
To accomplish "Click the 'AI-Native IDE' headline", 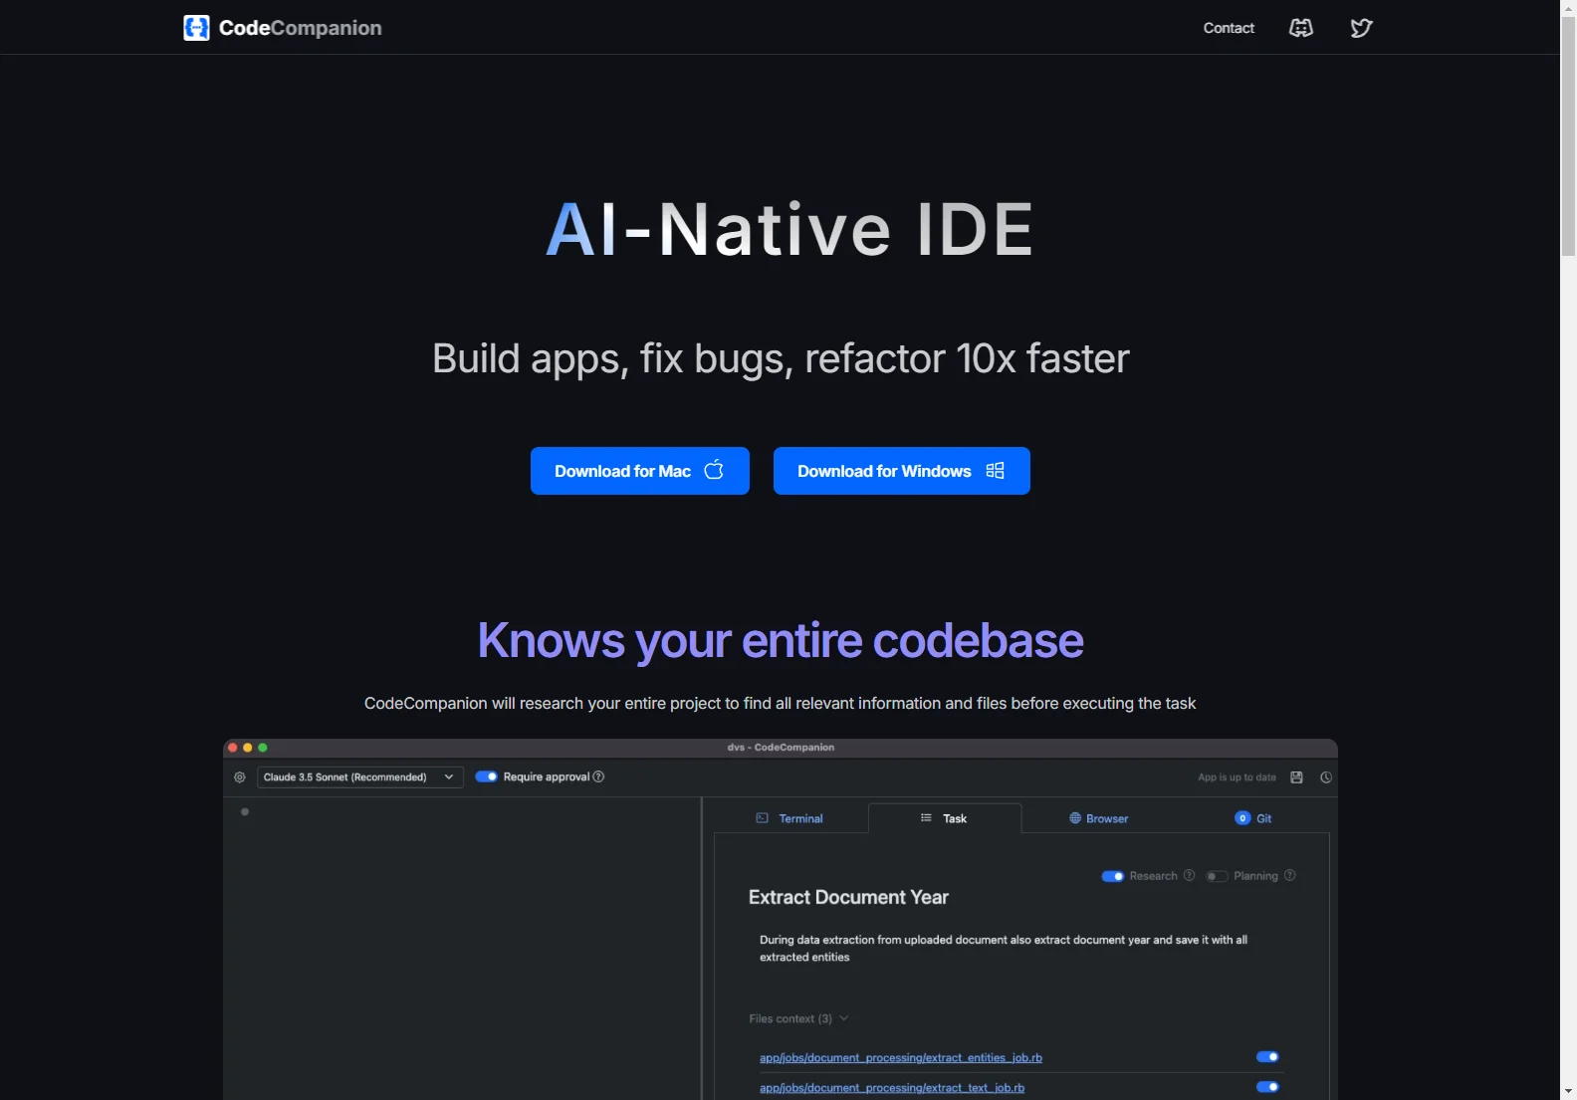I will coord(789,229).
